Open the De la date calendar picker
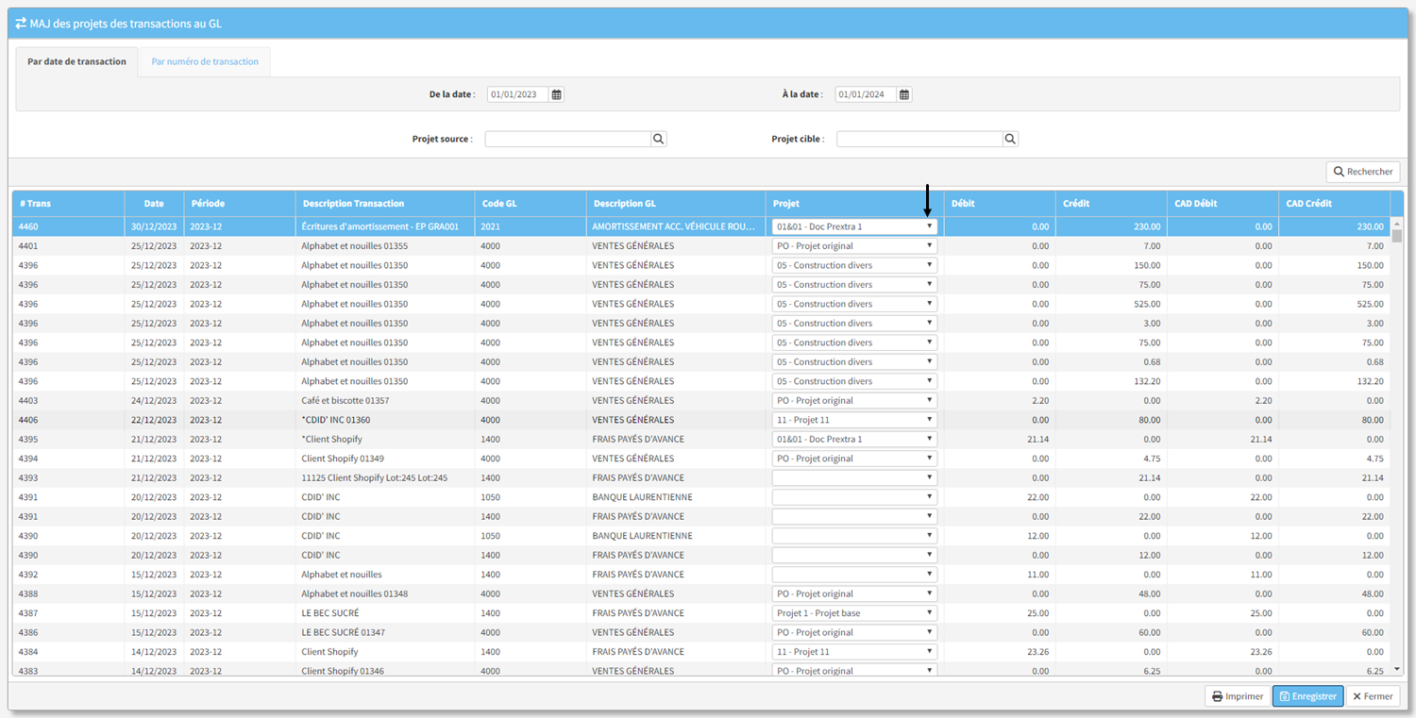This screenshot has height=718, width=1416. click(x=557, y=94)
